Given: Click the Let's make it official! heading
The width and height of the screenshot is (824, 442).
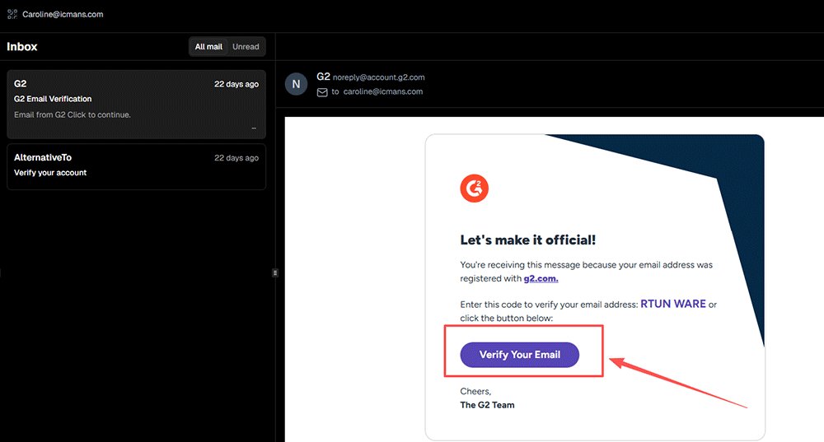Looking at the screenshot, I should tap(527, 240).
